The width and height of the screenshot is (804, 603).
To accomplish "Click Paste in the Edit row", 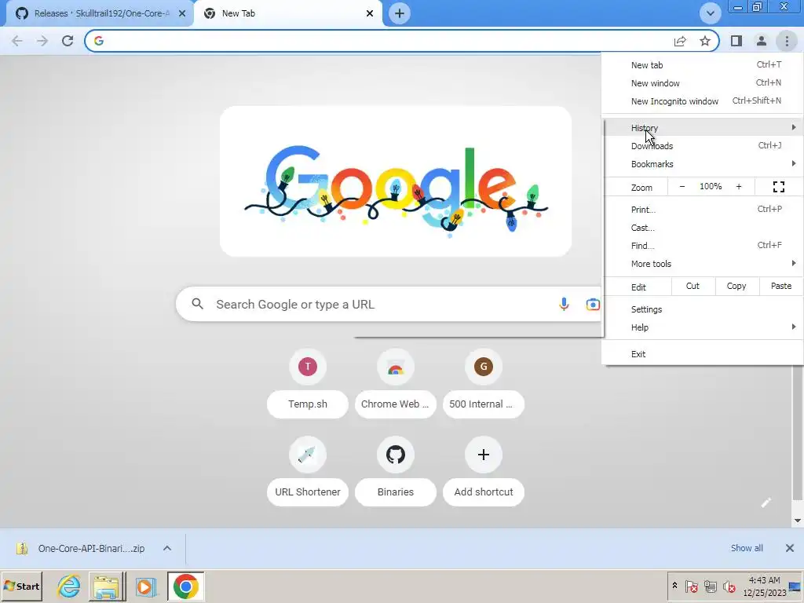I will point(781,286).
